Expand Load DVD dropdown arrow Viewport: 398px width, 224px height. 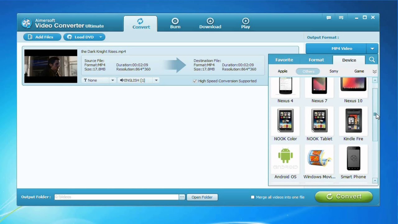pyautogui.click(x=100, y=37)
